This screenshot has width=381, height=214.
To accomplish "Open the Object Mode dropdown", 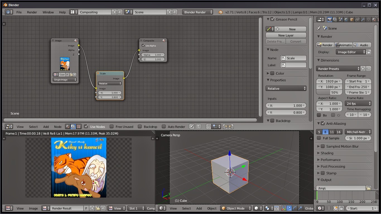I will pos(235,208).
